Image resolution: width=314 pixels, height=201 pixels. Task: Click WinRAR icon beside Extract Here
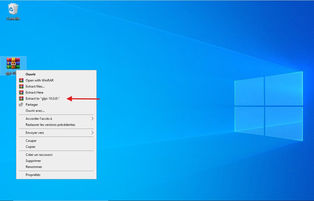(21, 93)
